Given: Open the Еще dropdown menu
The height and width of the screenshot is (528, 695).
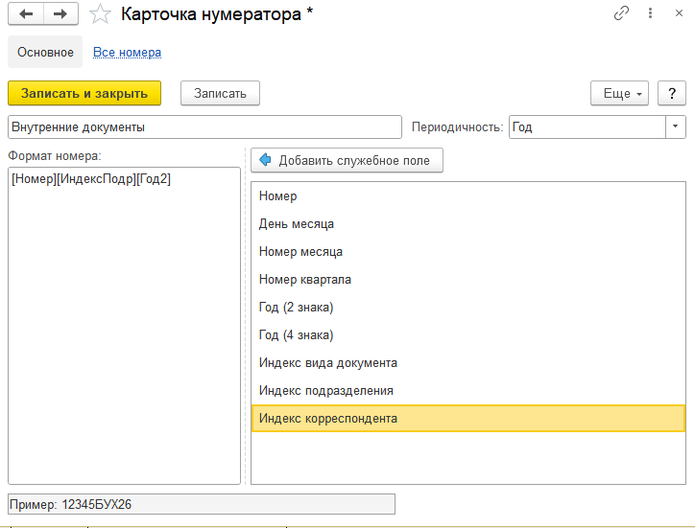Looking at the screenshot, I should coord(620,93).
